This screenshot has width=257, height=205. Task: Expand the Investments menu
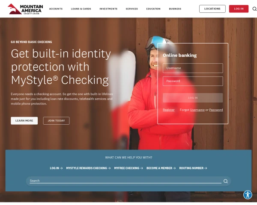108,9
